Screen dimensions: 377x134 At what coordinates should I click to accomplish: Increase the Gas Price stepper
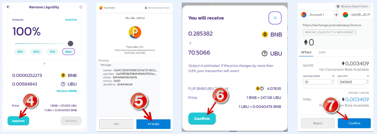[332, 80]
